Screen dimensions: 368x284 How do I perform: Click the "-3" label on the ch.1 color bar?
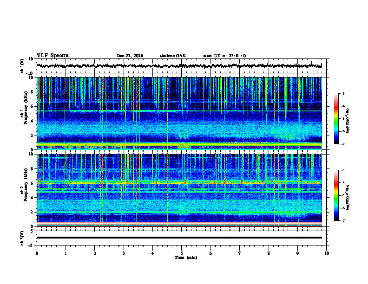click(342, 93)
